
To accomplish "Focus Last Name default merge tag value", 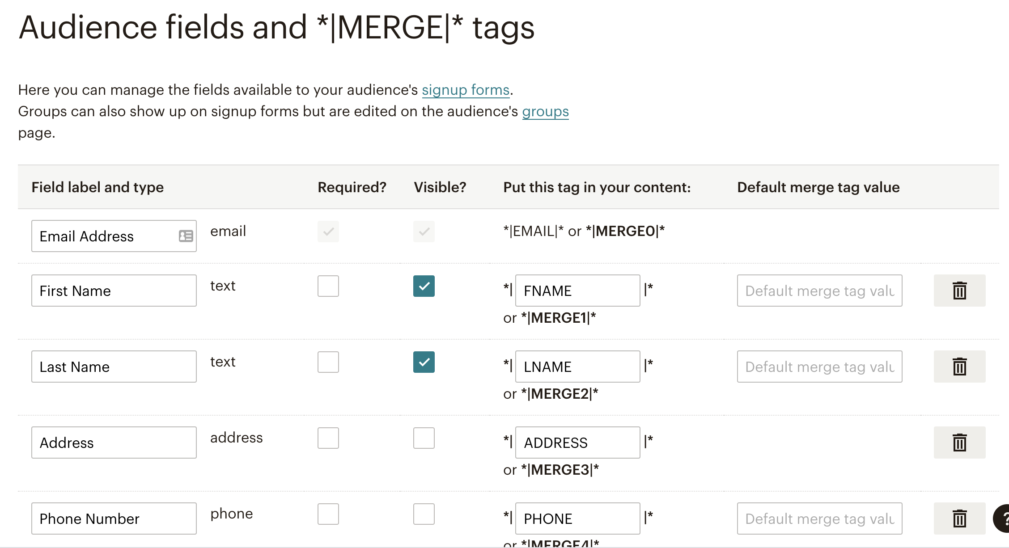I will 819,367.
